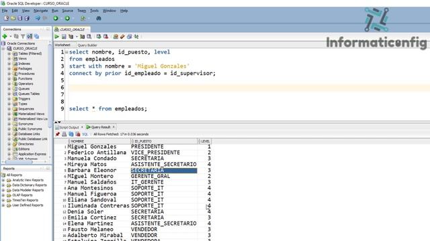Close the Script Output tab

coord(82,127)
